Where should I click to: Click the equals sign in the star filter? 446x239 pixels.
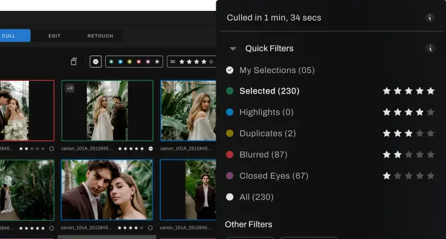(172, 62)
